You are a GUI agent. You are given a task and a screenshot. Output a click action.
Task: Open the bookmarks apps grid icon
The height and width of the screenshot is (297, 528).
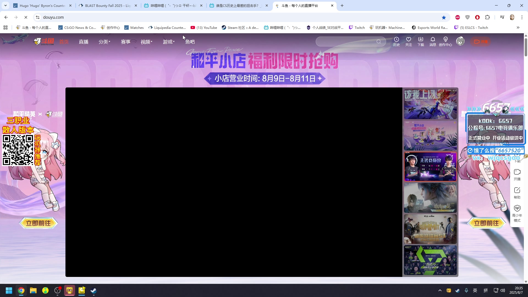pos(5,28)
